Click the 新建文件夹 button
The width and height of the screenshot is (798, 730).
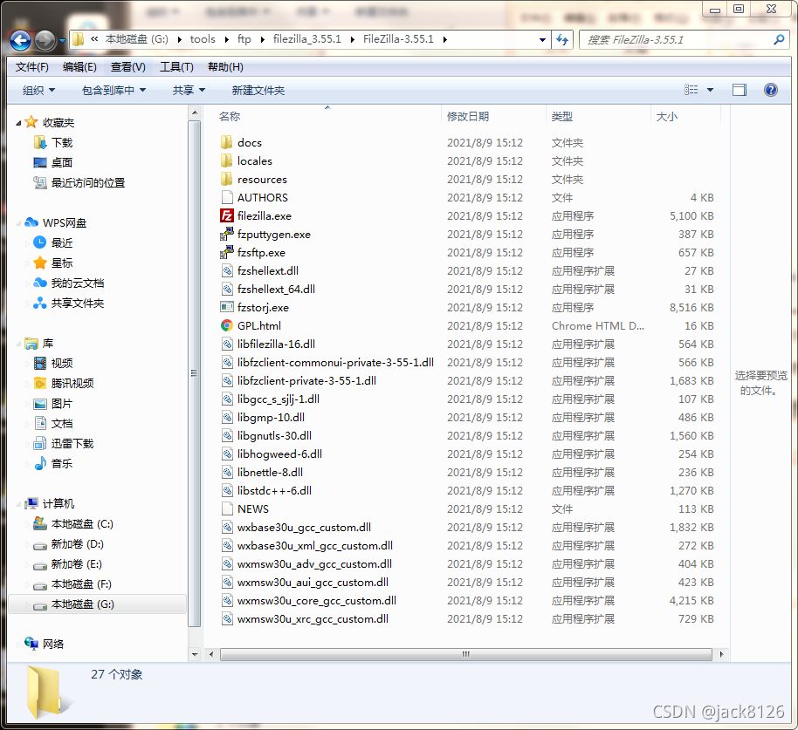[x=258, y=90]
